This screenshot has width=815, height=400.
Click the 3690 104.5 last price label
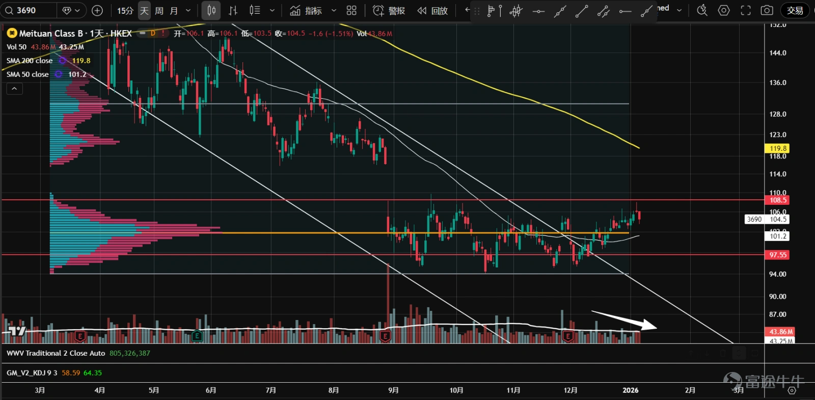click(767, 219)
